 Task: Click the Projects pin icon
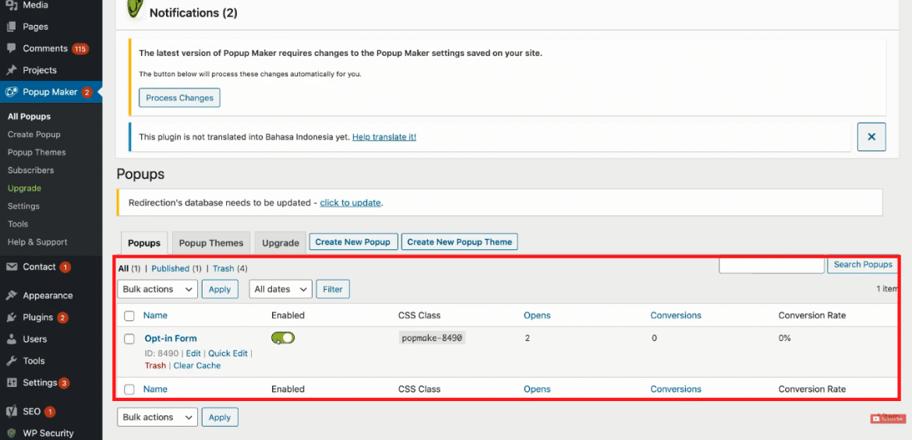click(11, 70)
